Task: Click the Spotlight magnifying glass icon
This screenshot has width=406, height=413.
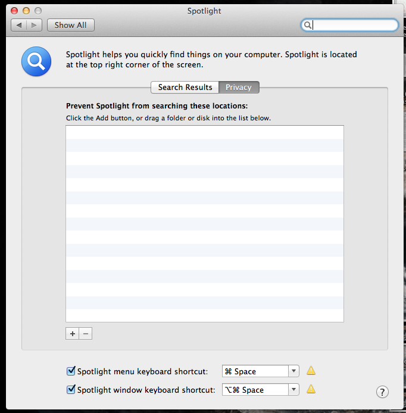Action: tap(36, 61)
